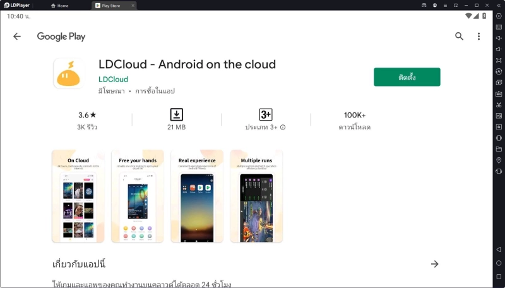This screenshot has width=505, height=288.
Task: Click the content rating info icon
Action: [x=283, y=127]
